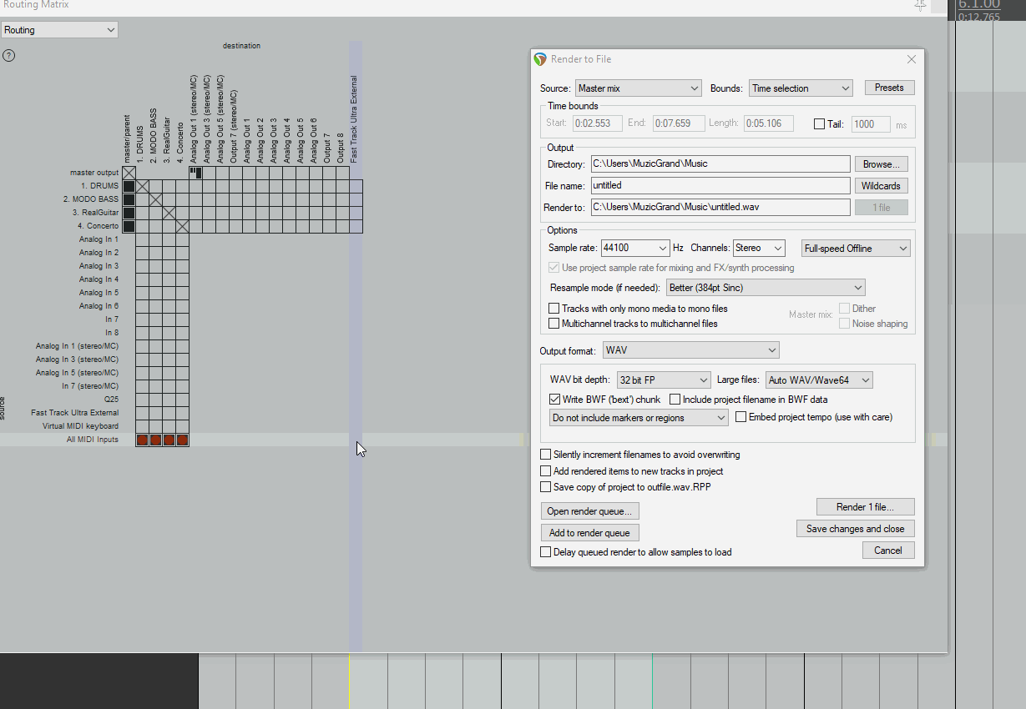Click the pin icon of Routing Matrix
The height and width of the screenshot is (709, 1026).
click(920, 5)
